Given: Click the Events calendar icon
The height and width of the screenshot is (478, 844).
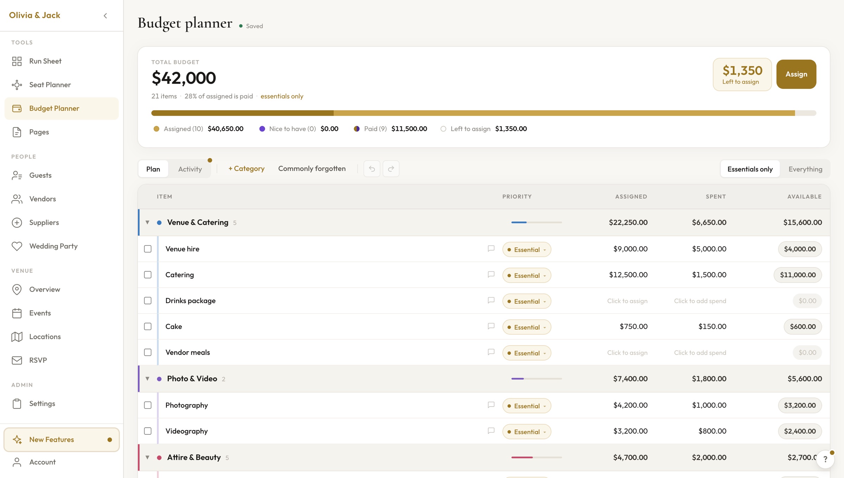Looking at the screenshot, I should pyautogui.click(x=17, y=313).
